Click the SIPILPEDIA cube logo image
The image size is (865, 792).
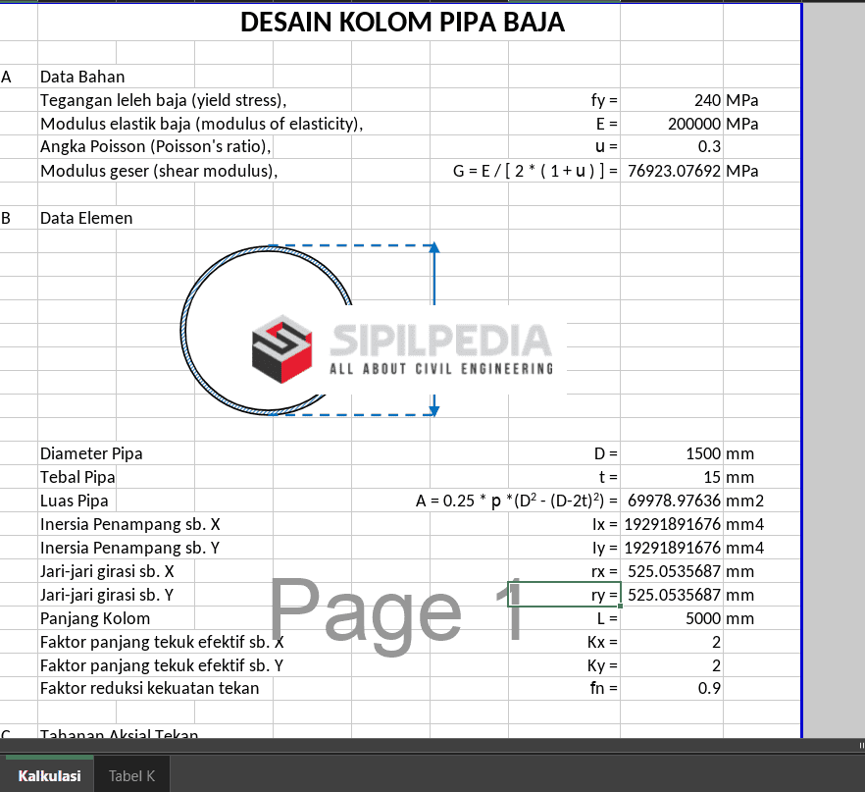click(x=282, y=348)
